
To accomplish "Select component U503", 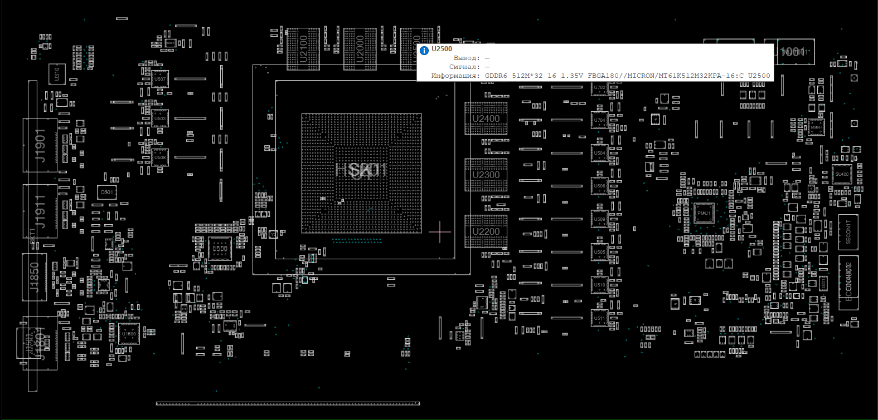I will click(x=160, y=118).
